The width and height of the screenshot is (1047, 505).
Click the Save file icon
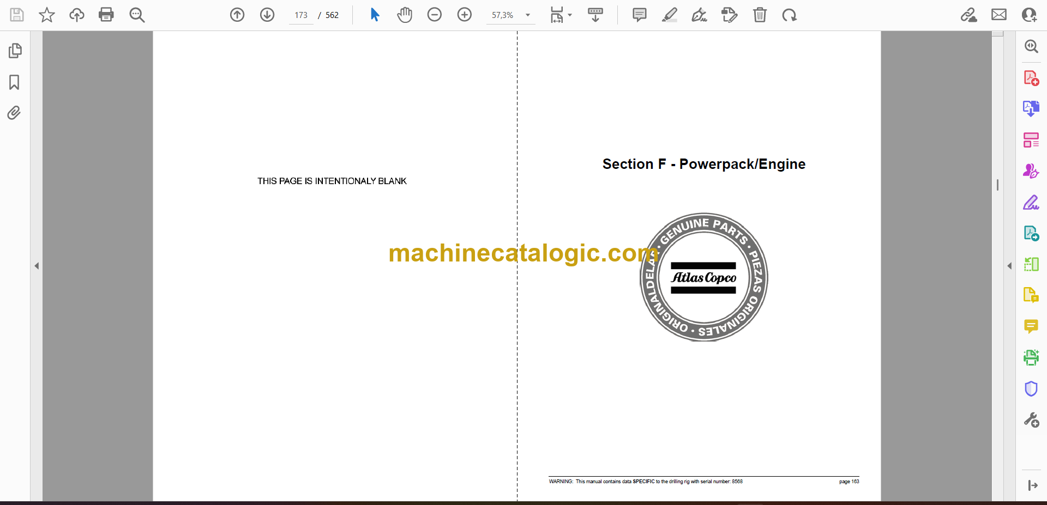17,15
